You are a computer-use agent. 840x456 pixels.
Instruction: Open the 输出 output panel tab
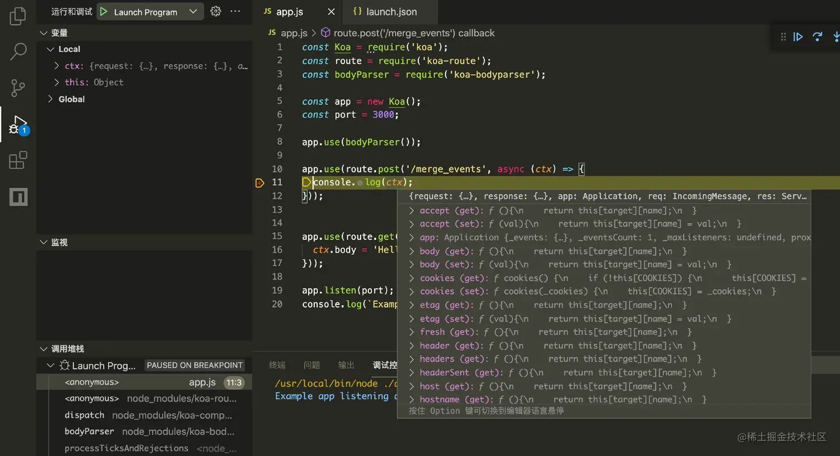[346, 365]
